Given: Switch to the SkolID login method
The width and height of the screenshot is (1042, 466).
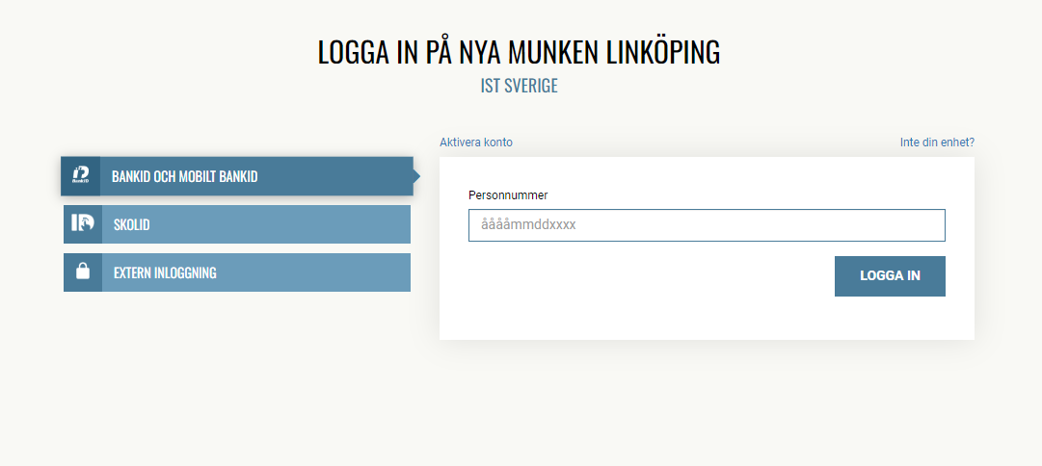Looking at the screenshot, I should (x=237, y=224).
